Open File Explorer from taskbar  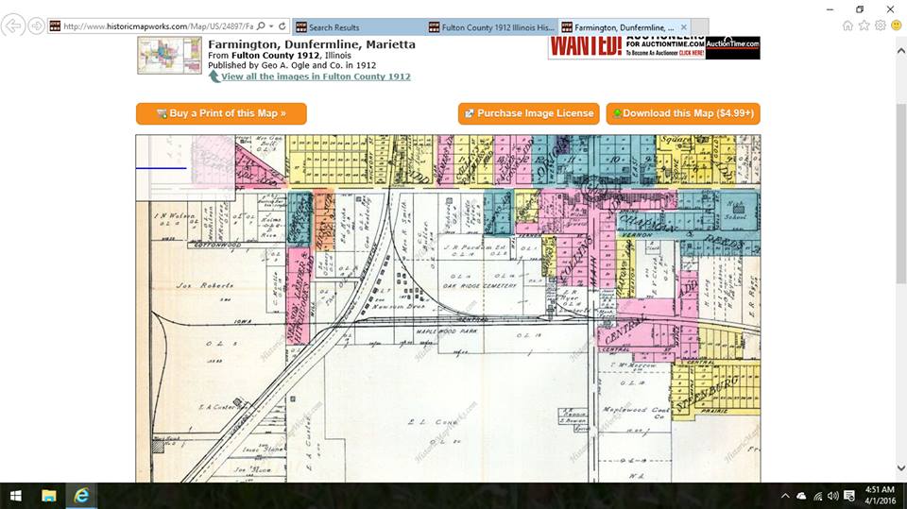pos(49,496)
